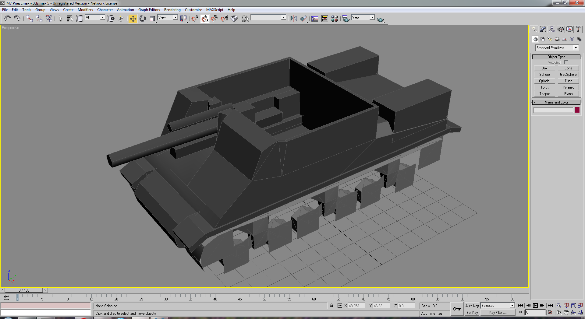Select the Mirror Selected Objects tool
This screenshot has width=585, height=319.
point(294,19)
